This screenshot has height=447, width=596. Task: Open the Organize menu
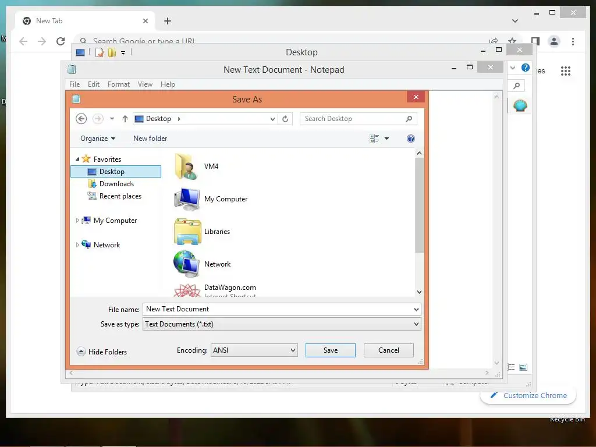coord(98,139)
